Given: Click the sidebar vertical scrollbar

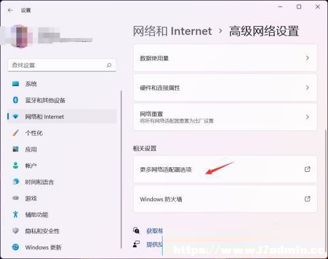Looking at the screenshot, I should click(x=121, y=170).
